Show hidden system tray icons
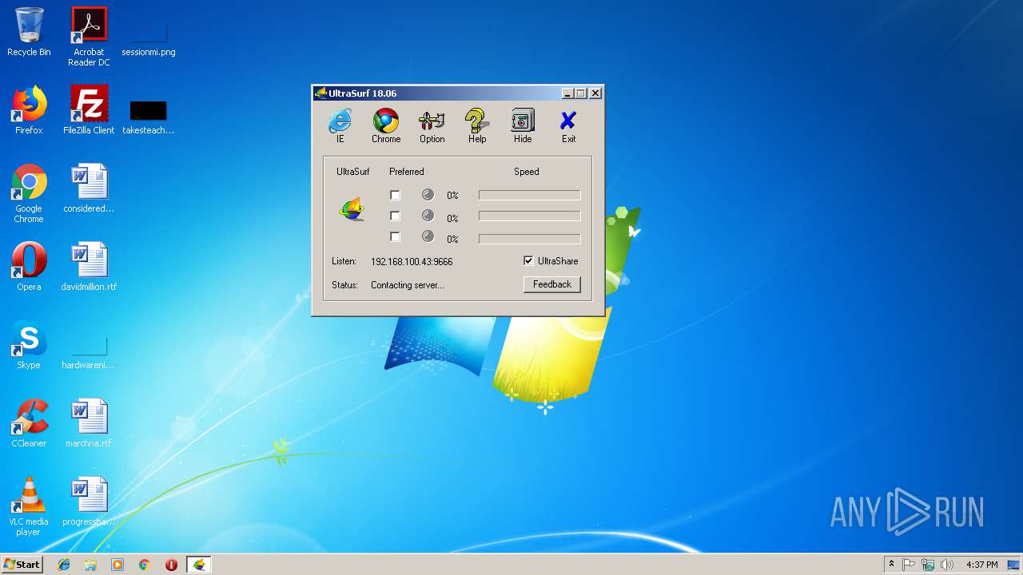Screen dimensions: 1023x575 coord(891,565)
